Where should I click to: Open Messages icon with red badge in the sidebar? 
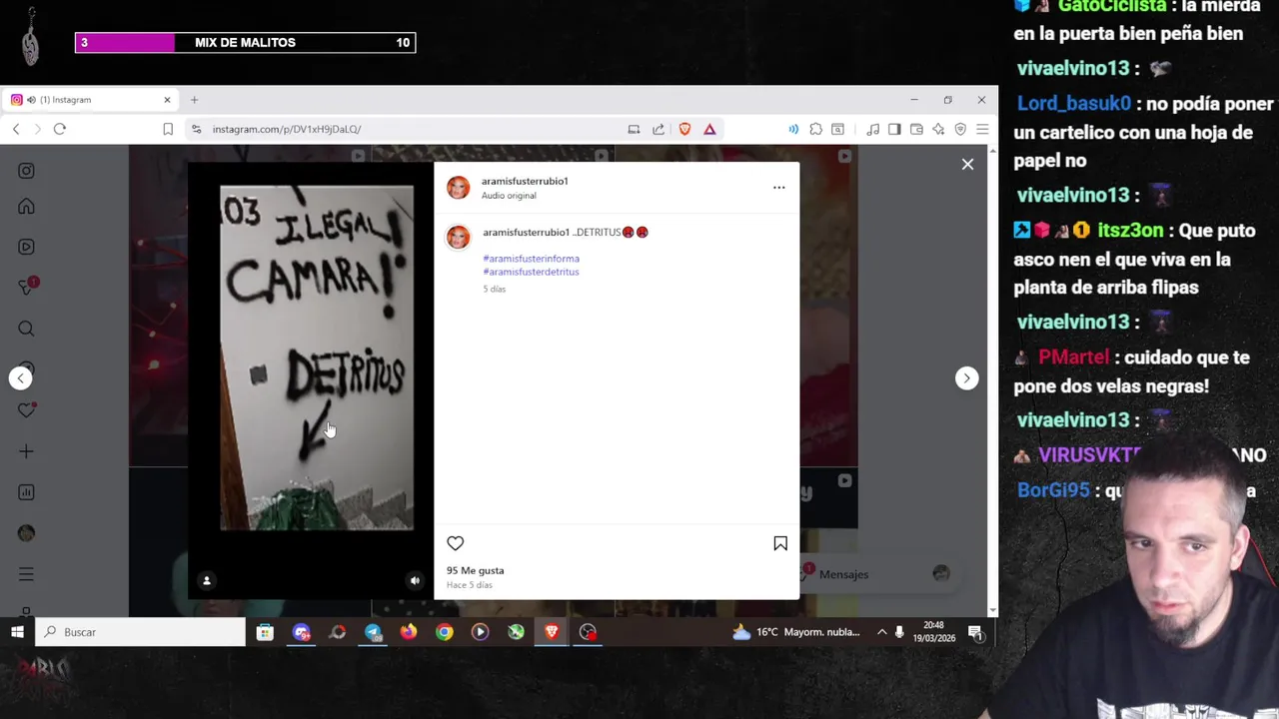coord(27,287)
